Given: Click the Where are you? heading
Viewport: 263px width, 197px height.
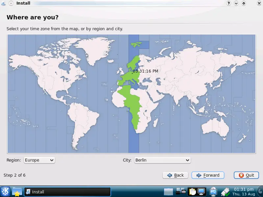Looking at the screenshot, I should tap(33, 17).
